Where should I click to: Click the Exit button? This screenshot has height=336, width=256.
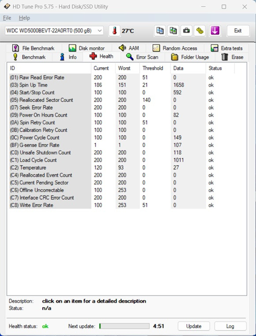[238, 31]
